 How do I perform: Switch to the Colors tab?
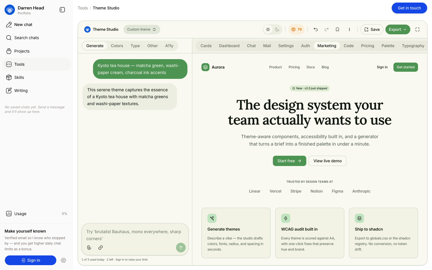coord(117,46)
